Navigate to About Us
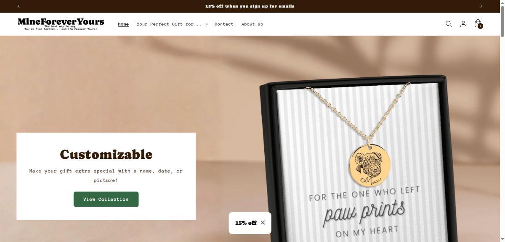Image resolution: width=505 pixels, height=242 pixels. [x=252, y=24]
